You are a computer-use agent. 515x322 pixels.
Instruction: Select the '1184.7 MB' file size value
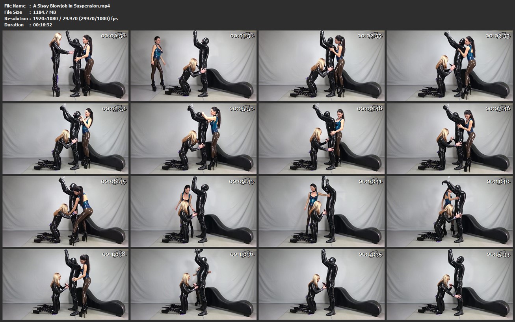pyautogui.click(x=45, y=12)
